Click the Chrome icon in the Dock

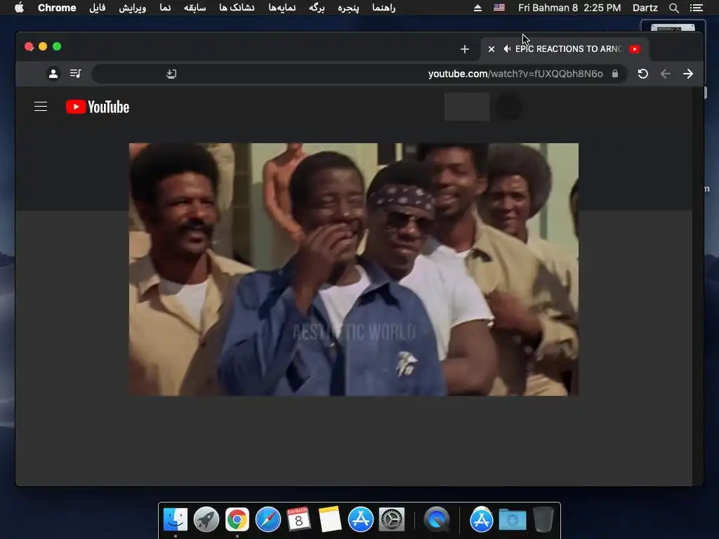click(237, 520)
